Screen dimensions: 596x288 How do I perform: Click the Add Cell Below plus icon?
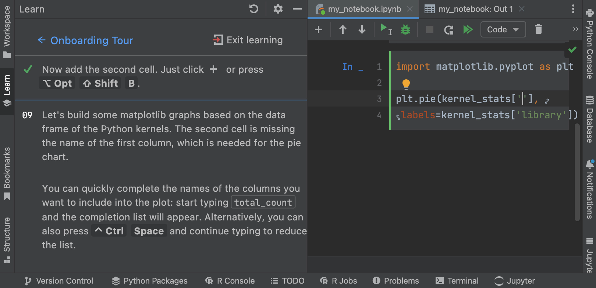tap(319, 29)
